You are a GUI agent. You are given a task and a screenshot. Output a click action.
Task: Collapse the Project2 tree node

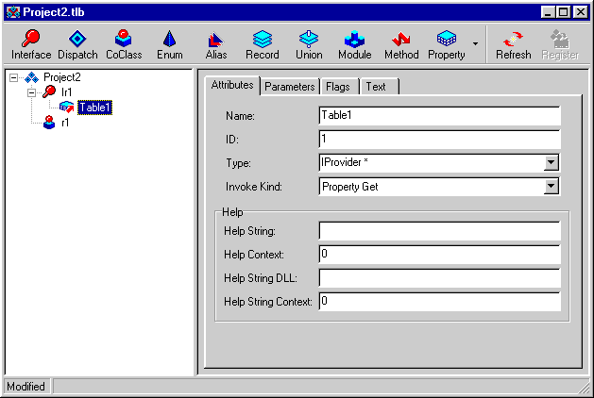point(14,77)
